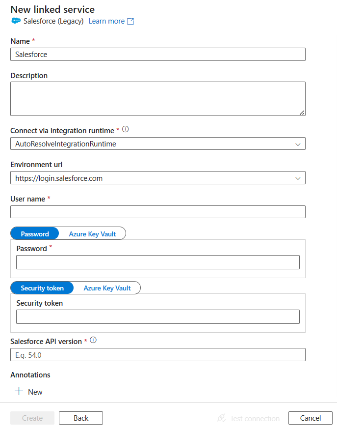Open the Environment url chevron arrow

tap(298, 178)
